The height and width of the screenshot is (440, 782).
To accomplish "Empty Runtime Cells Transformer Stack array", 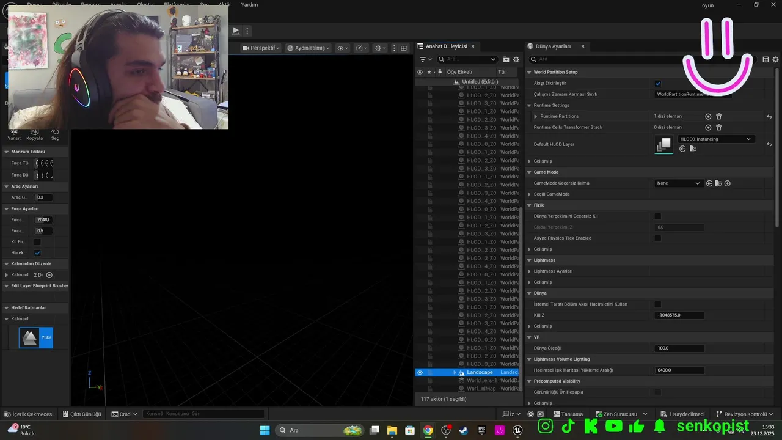I will tap(719, 127).
